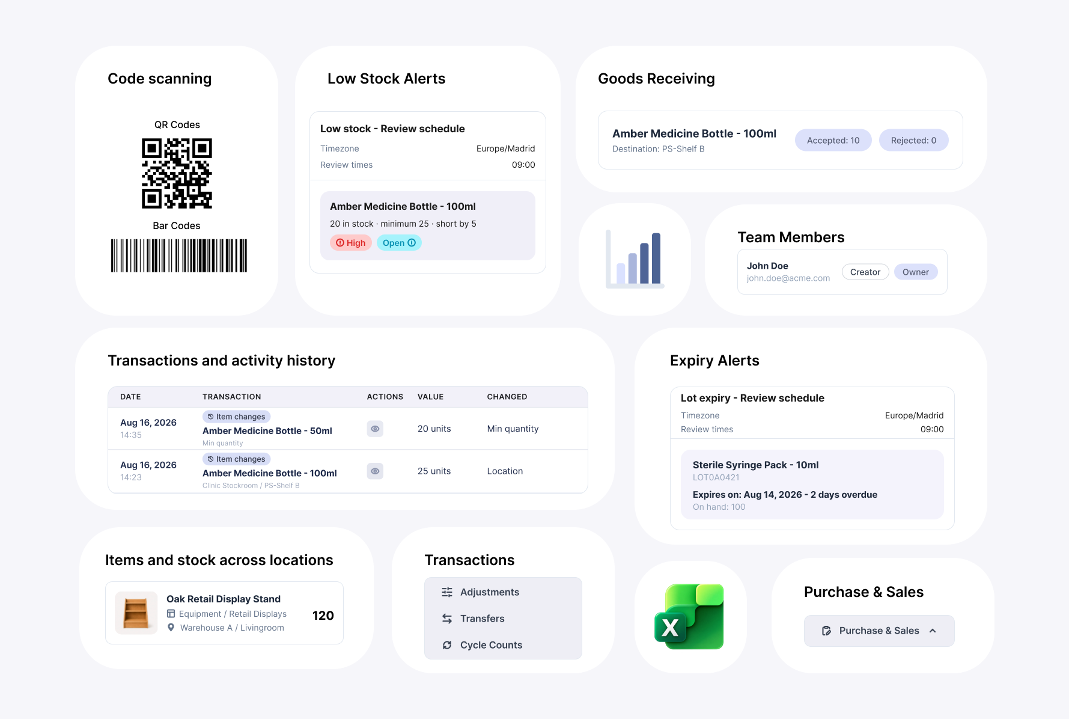Click the Rejected: 0 badge
This screenshot has height=719, width=1069.
(x=913, y=140)
